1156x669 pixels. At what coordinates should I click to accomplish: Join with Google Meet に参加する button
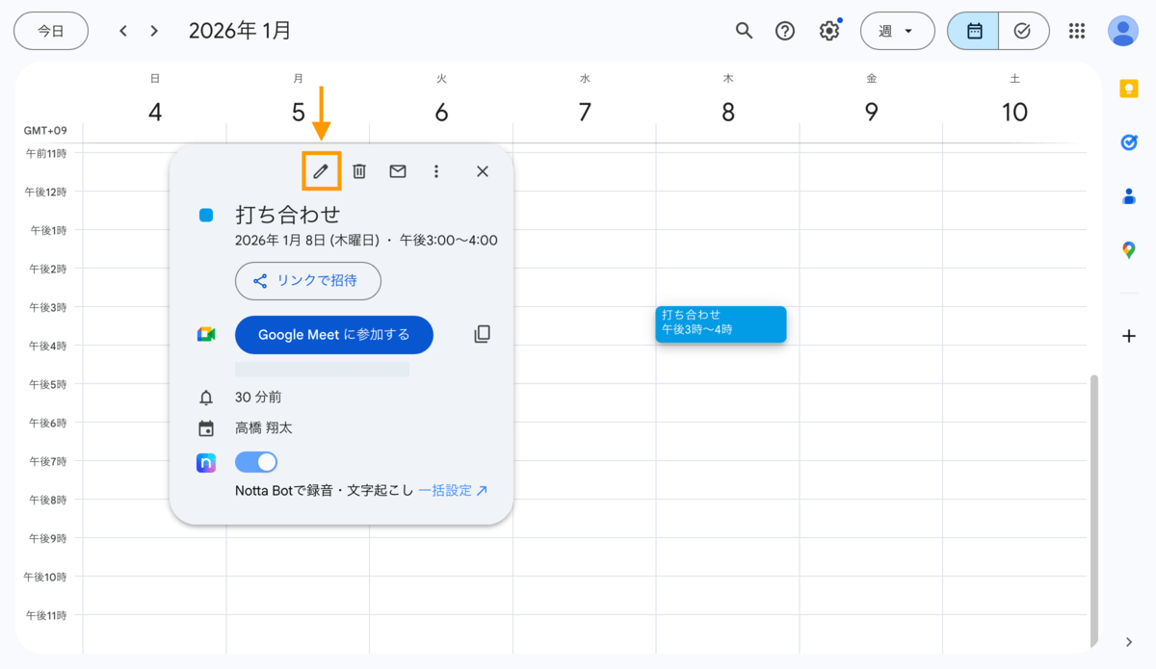334,334
